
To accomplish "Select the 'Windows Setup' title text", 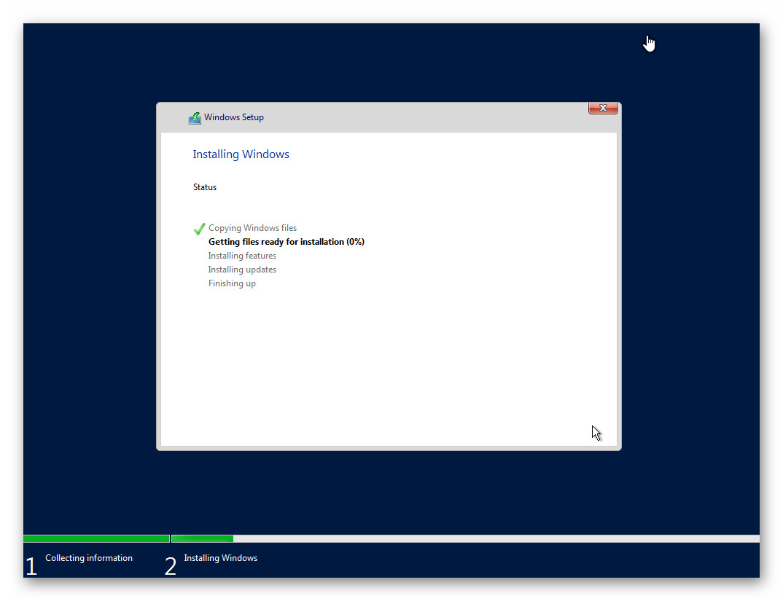I will point(234,117).
